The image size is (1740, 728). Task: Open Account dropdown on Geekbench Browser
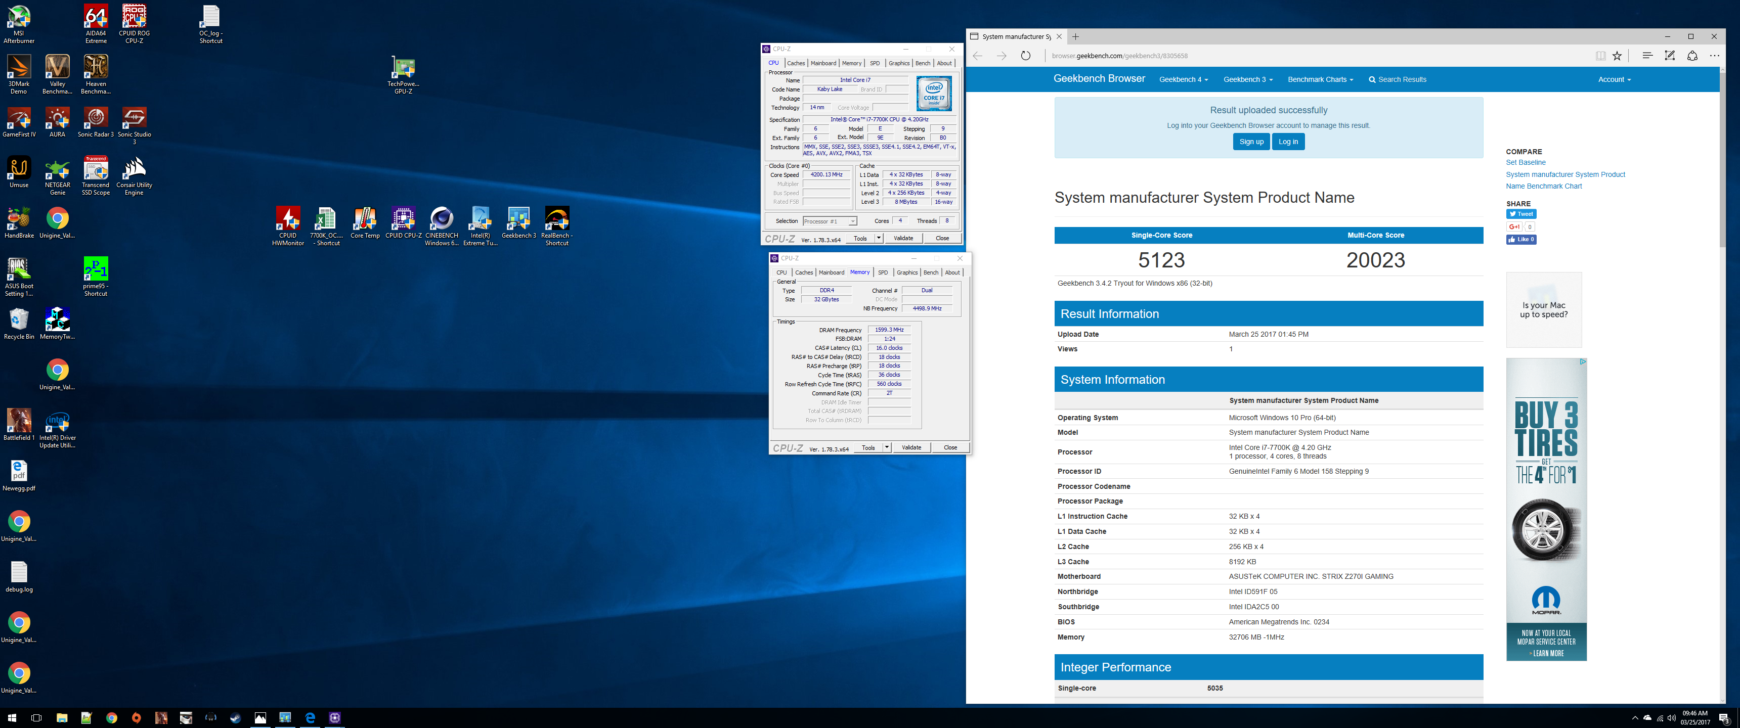pos(1614,80)
